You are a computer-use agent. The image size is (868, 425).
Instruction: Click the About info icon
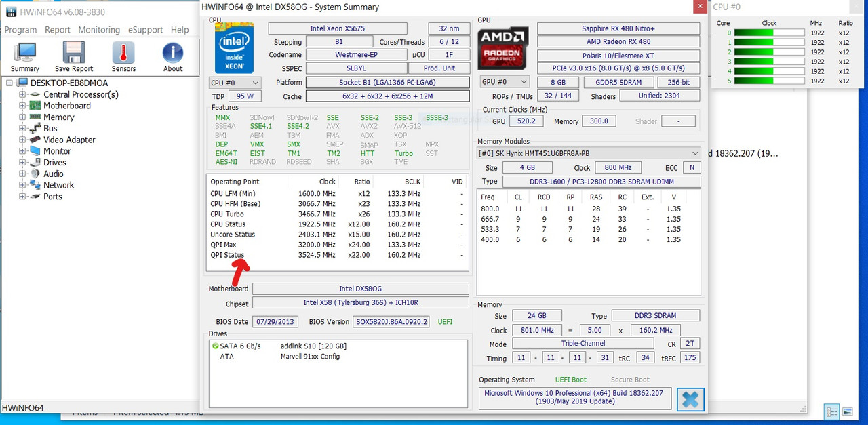click(173, 53)
